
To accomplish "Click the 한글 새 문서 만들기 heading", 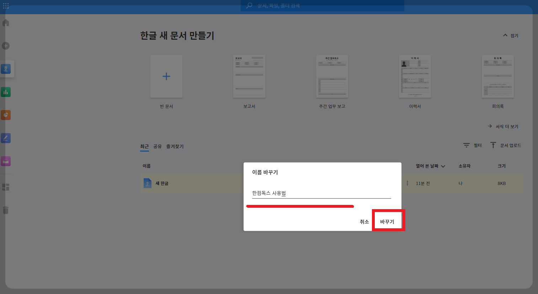I will pos(177,36).
